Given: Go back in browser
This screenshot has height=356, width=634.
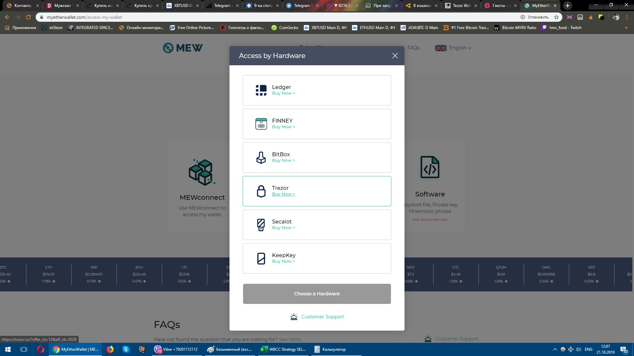Looking at the screenshot, I should [x=7, y=17].
